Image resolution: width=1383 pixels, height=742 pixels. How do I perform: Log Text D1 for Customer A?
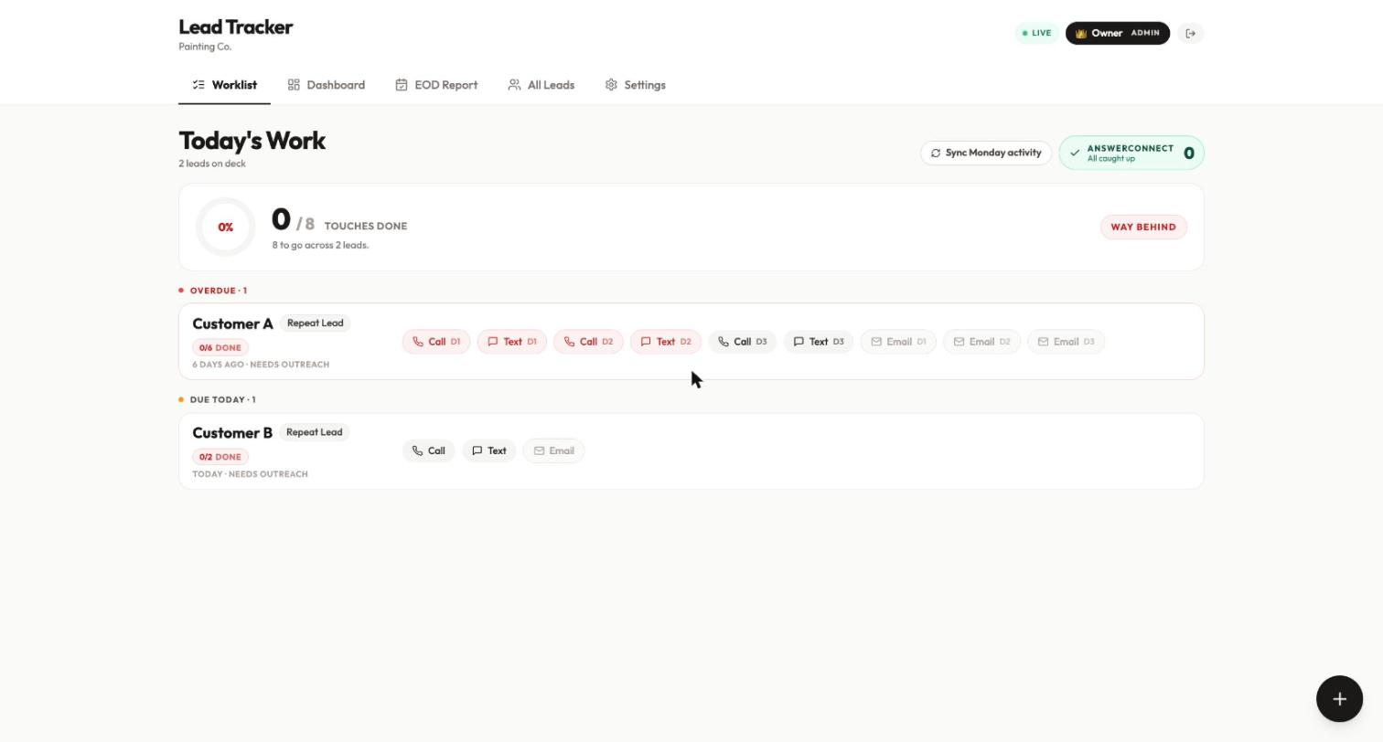pos(512,342)
